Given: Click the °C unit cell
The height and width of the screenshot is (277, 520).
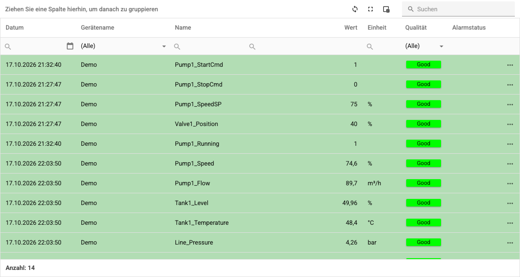Looking at the screenshot, I should 371,222.
